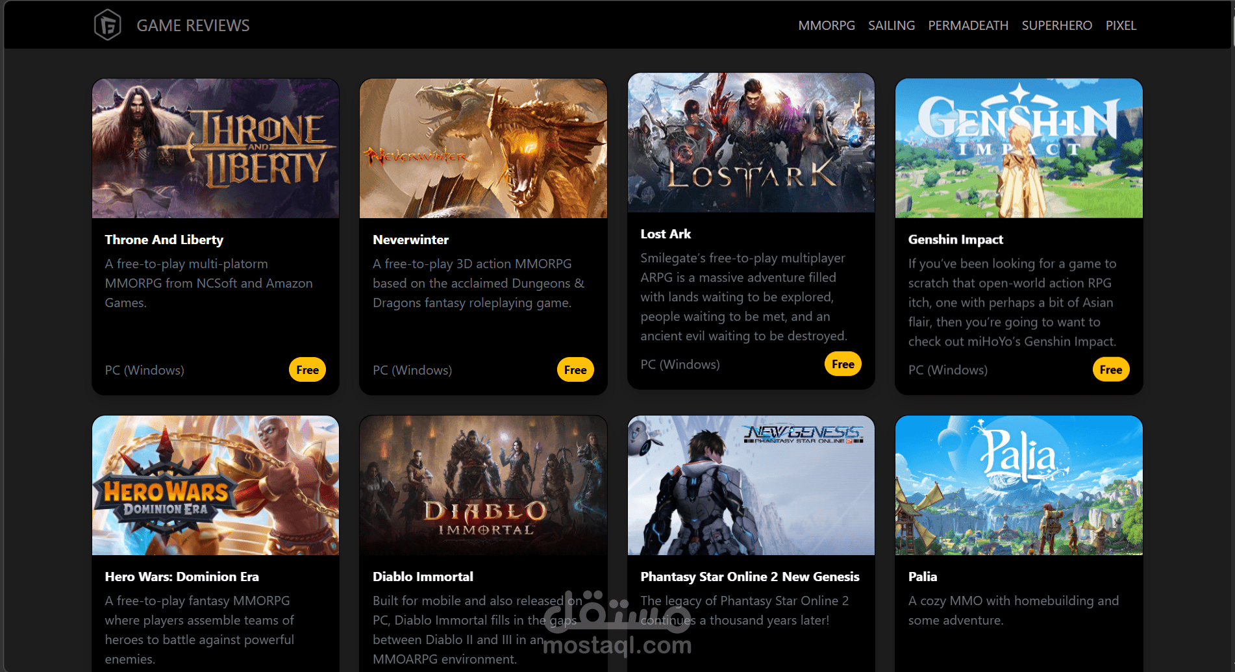Click the Palia cozy MMO description
Screen dimensions: 1235x672
(x=1014, y=610)
